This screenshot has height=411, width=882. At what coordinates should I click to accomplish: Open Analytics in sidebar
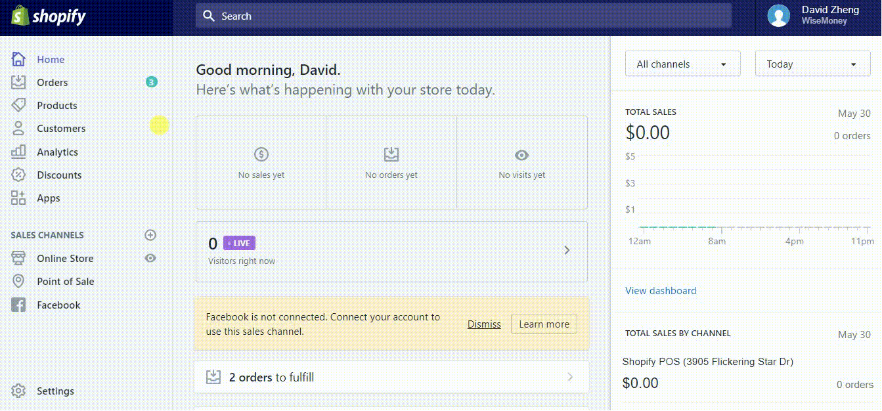pyautogui.click(x=57, y=152)
